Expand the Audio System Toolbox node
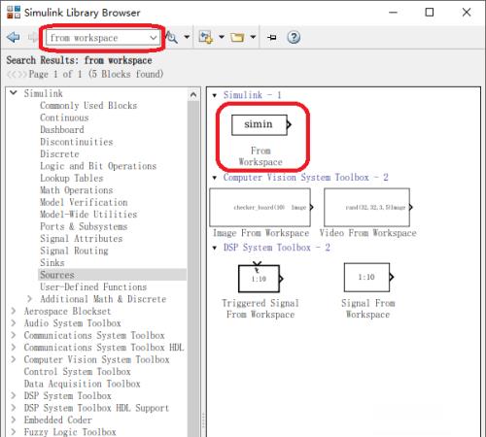The width and height of the screenshot is (486, 437). pyautogui.click(x=14, y=323)
